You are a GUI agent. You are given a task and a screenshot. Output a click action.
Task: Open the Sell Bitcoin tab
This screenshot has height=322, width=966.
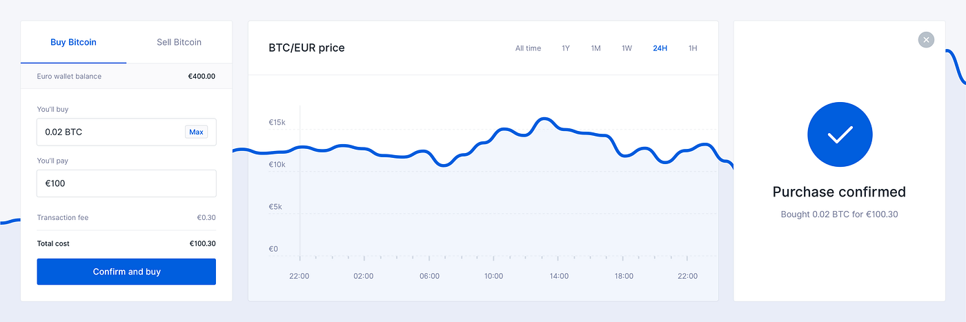pos(179,42)
